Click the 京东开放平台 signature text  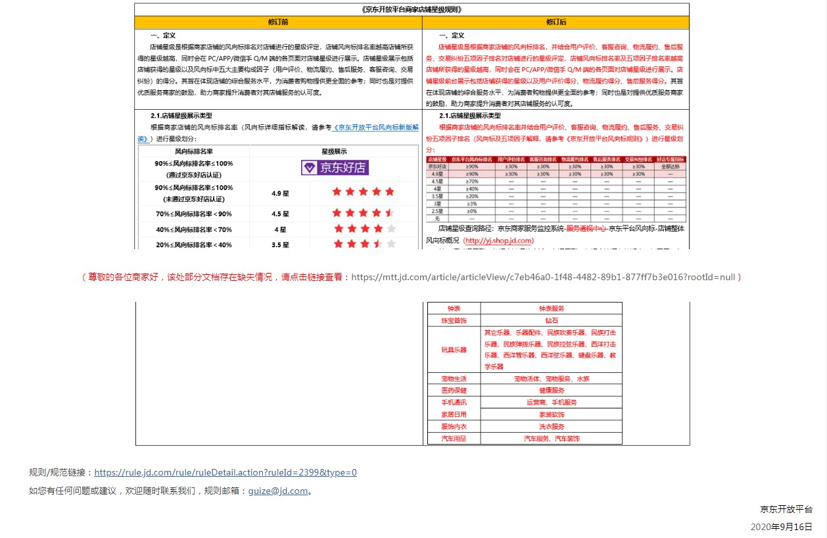(x=786, y=509)
